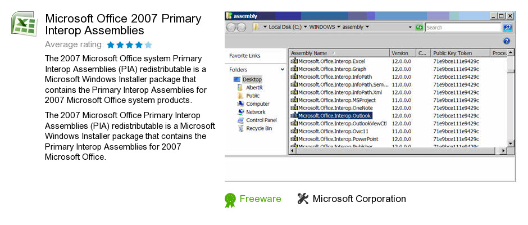Click scroll-down arrow of vertical scrollbar
The width and height of the screenshot is (528, 225).
point(511,143)
